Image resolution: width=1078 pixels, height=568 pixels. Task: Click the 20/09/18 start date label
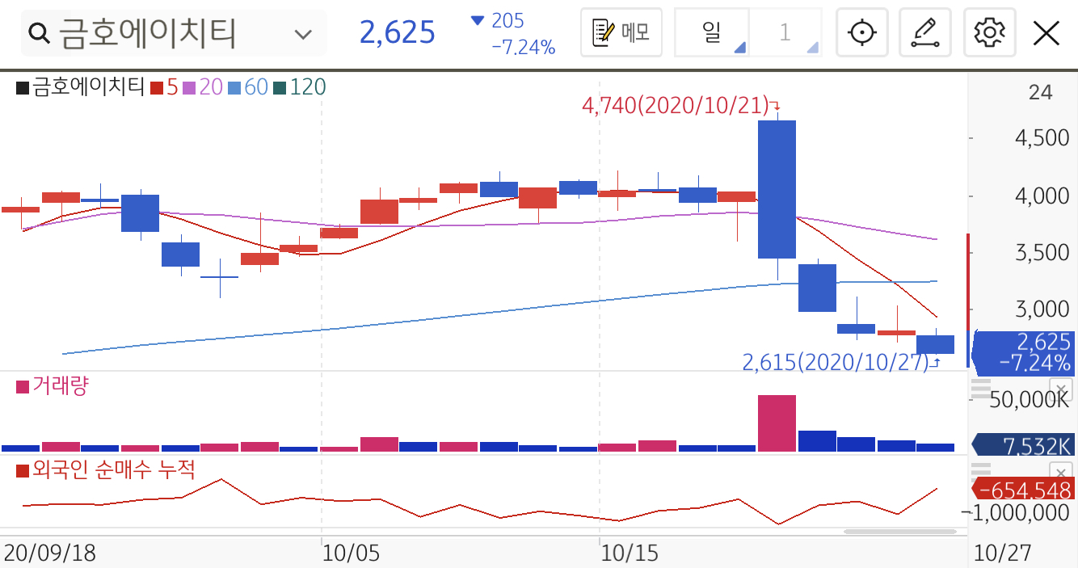coord(50,553)
